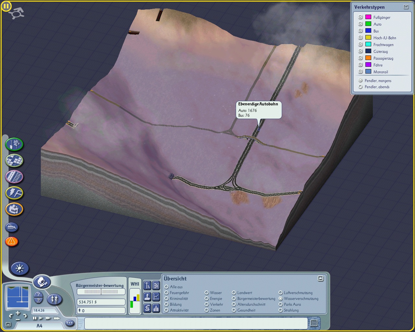Rotate the view clockwise

tap(25, 315)
